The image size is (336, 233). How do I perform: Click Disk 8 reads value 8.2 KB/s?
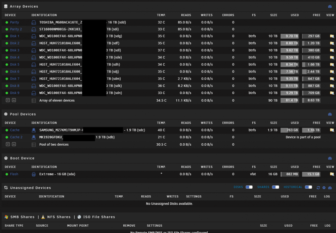click(184, 86)
